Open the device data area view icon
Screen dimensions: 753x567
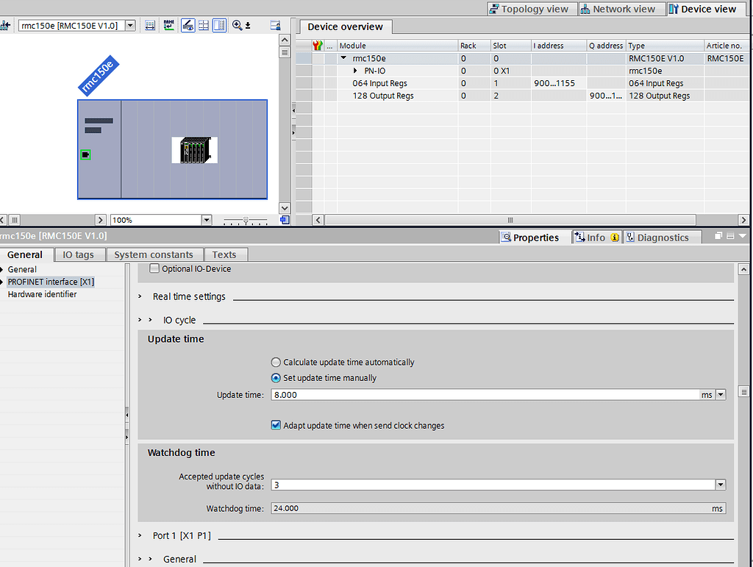coord(274,25)
